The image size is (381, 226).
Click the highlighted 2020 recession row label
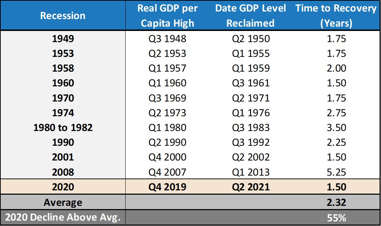(x=63, y=187)
